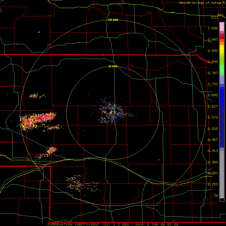Click the 0.307 scale value

[213, 173]
